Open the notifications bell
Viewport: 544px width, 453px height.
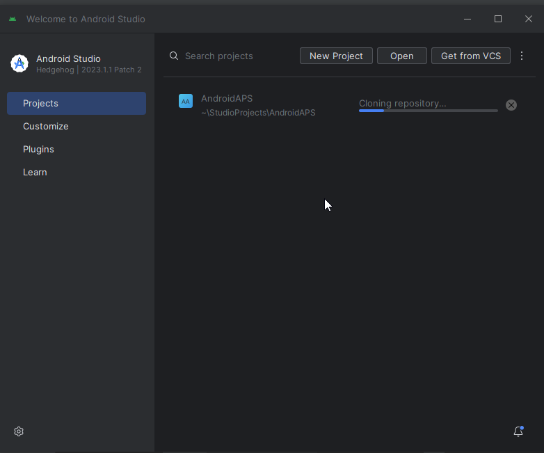coord(518,431)
